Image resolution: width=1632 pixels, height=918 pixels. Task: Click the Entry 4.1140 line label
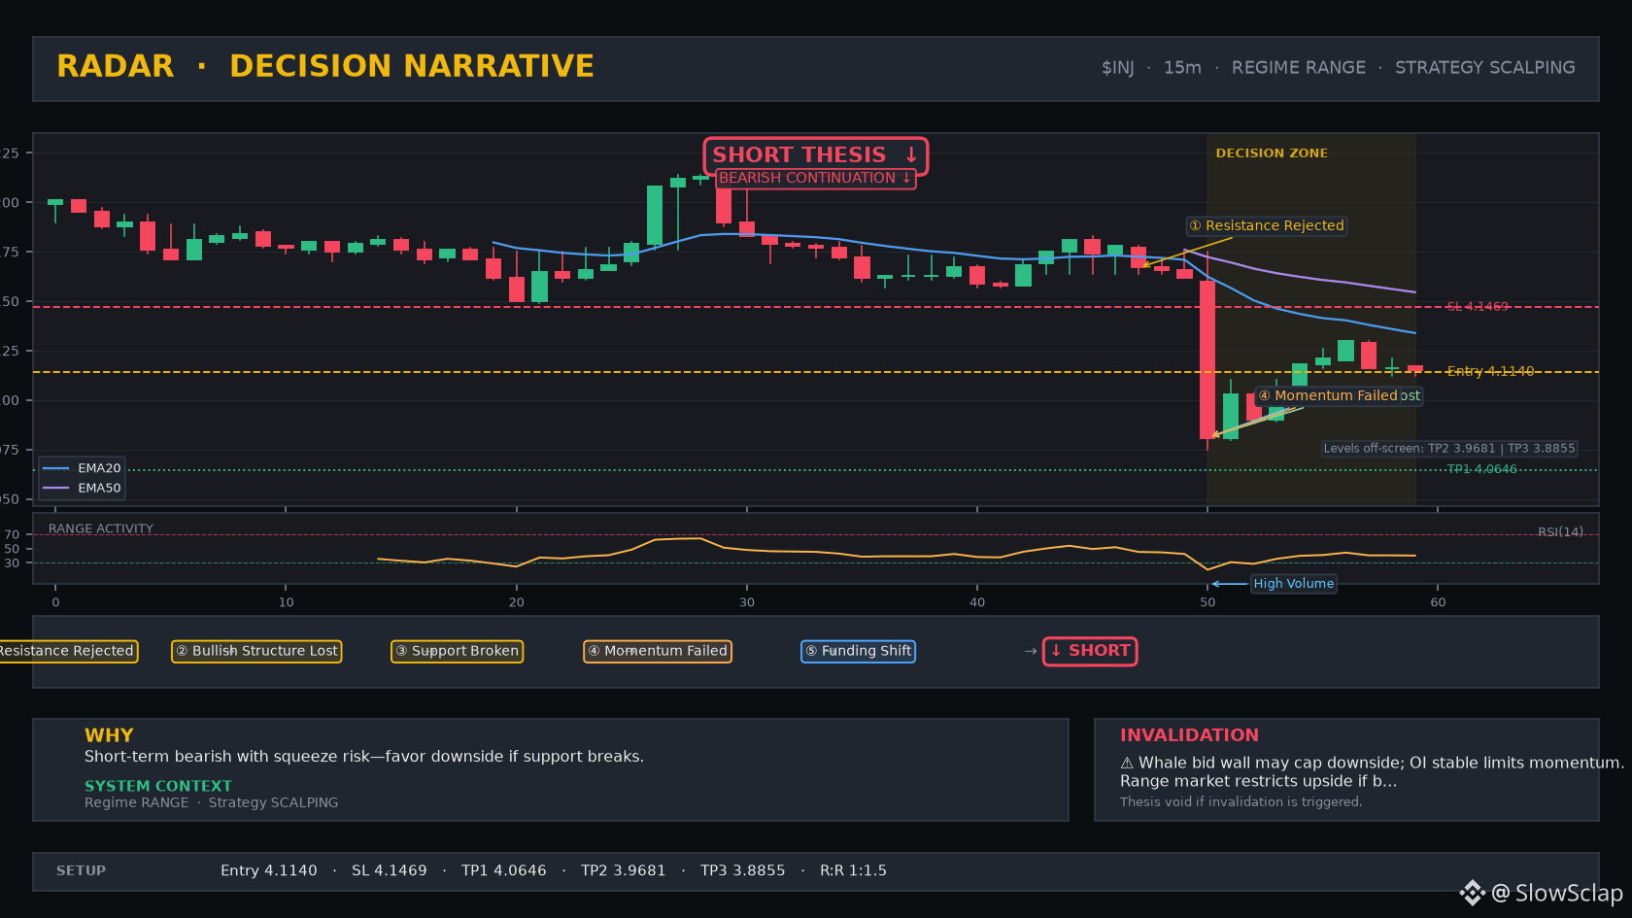(x=1490, y=372)
